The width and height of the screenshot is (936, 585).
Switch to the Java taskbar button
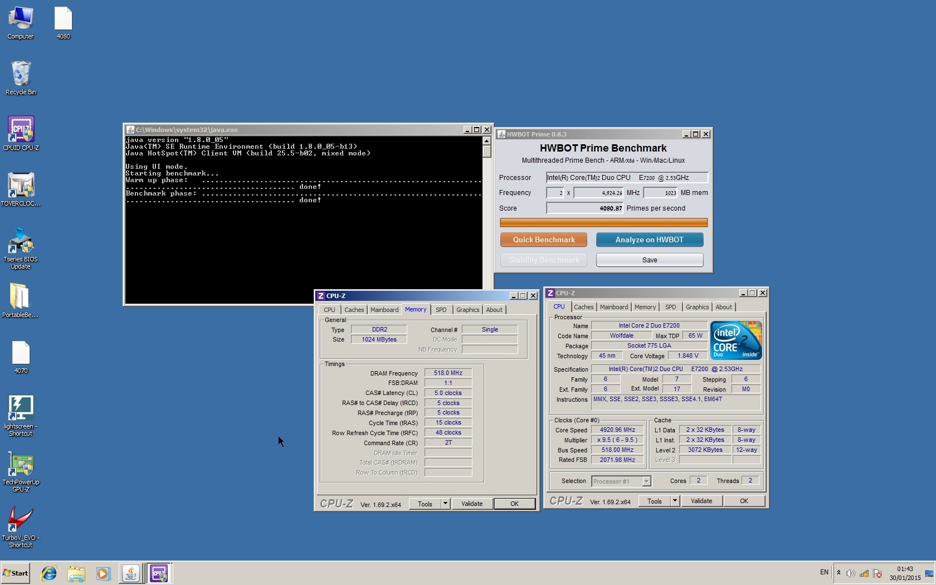[131, 573]
